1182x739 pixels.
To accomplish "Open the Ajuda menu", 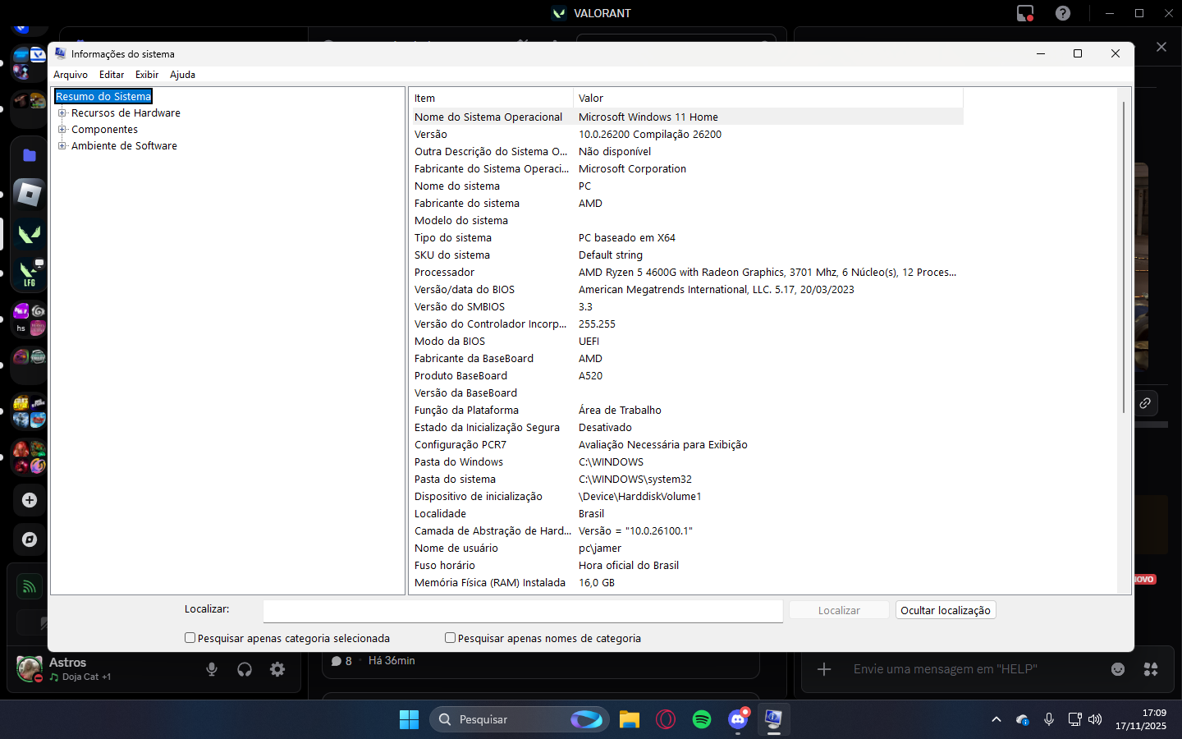I will pos(182,75).
